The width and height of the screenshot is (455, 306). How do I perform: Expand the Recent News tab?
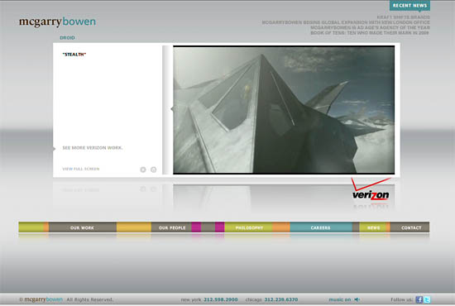click(409, 6)
